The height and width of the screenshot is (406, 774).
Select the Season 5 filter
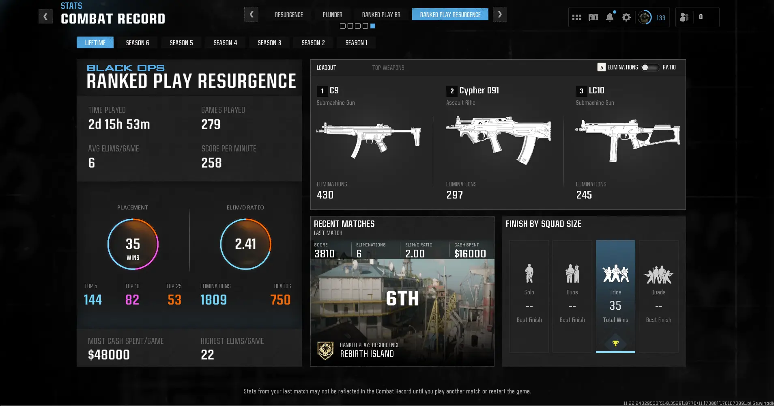[181, 43]
